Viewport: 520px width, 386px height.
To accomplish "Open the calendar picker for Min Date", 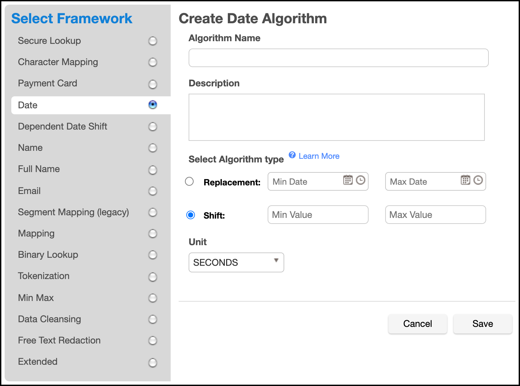I will pyautogui.click(x=348, y=180).
